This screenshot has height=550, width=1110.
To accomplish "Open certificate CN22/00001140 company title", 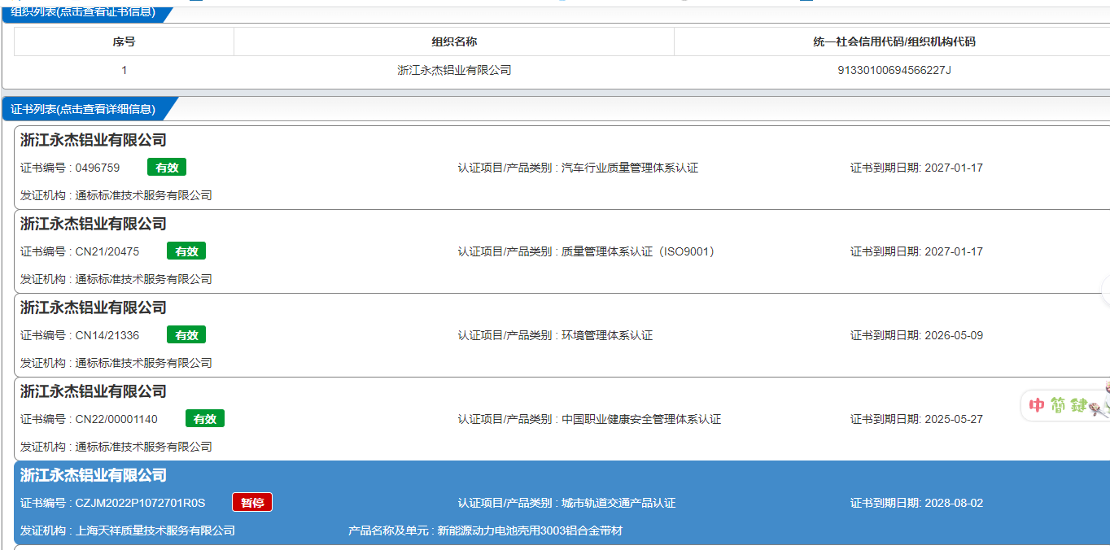I will [94, 391].
